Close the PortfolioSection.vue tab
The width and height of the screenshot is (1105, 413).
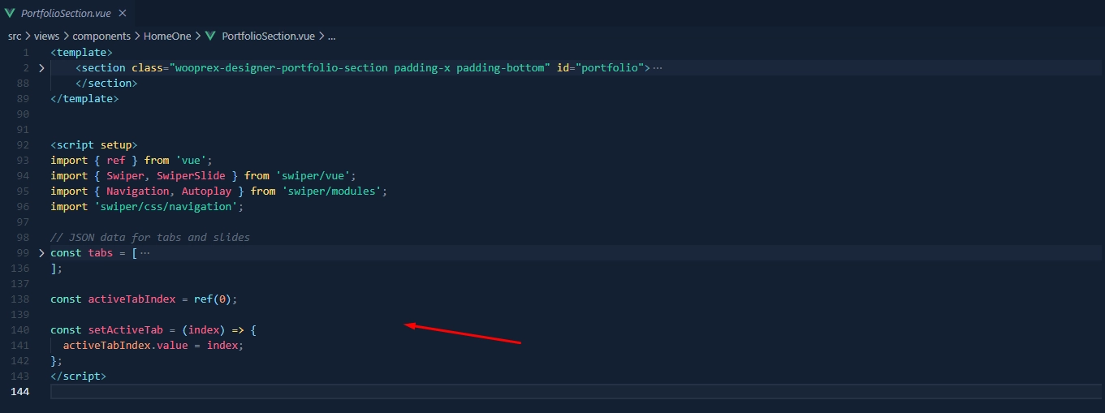[x=122, y=13]
